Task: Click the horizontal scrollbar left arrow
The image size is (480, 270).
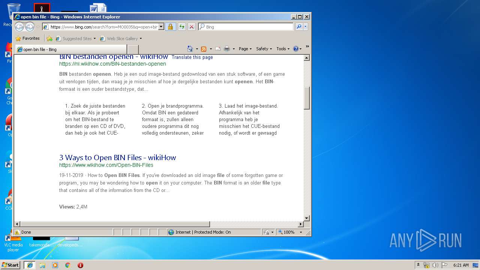Action: coord(17,224)
